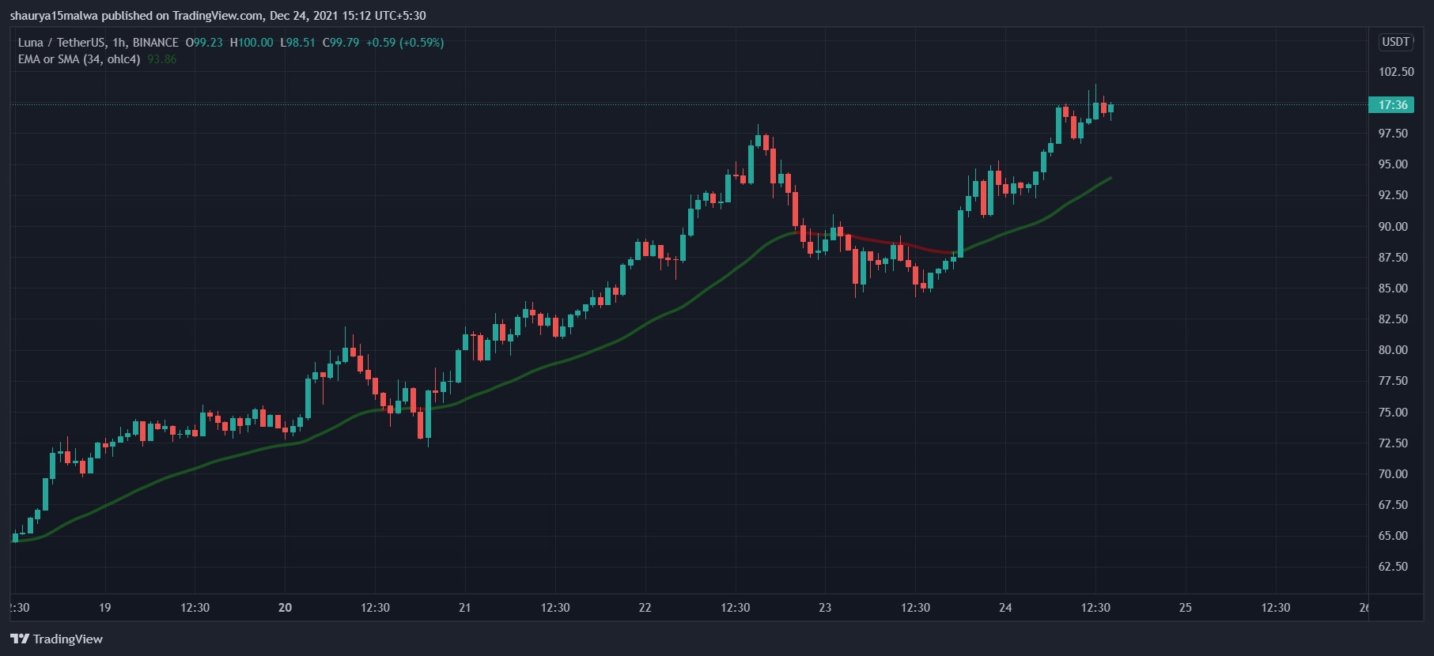Viewport: 1434px width, 656px height.
Task: Click the 85.00 price axis label
Action: [x=1393, y=288]
